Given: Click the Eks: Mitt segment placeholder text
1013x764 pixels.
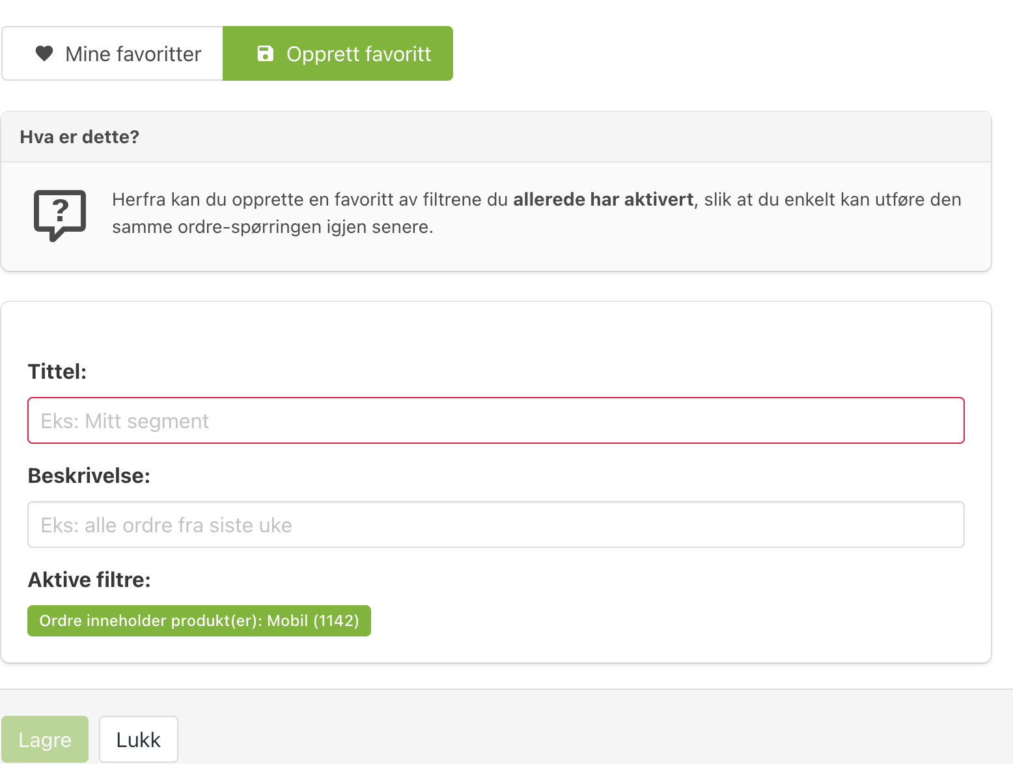Looking at the screenshot, I should 125,421.
